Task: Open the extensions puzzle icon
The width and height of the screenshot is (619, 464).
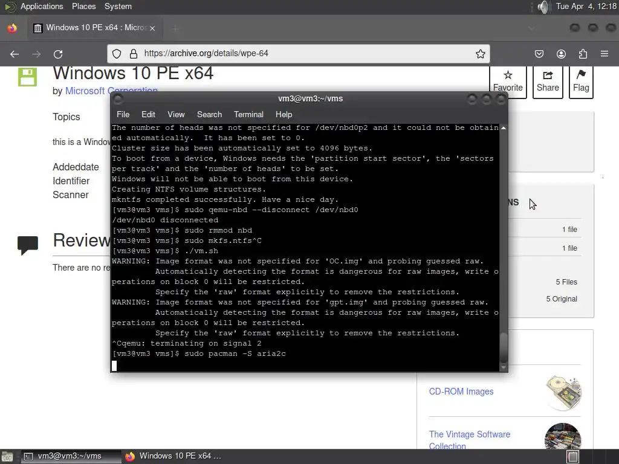Action: click(x=583, y=54)
